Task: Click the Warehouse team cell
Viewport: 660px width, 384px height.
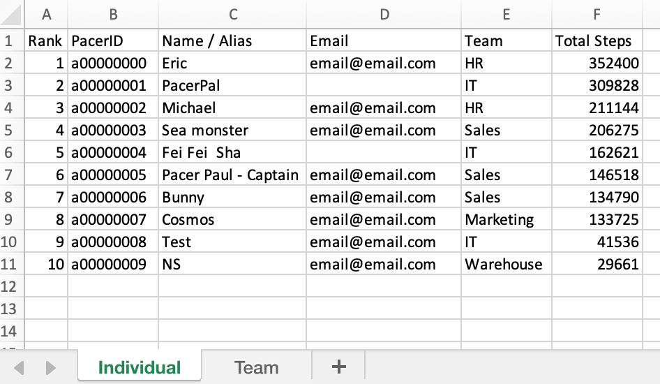Action: point(507,264)
